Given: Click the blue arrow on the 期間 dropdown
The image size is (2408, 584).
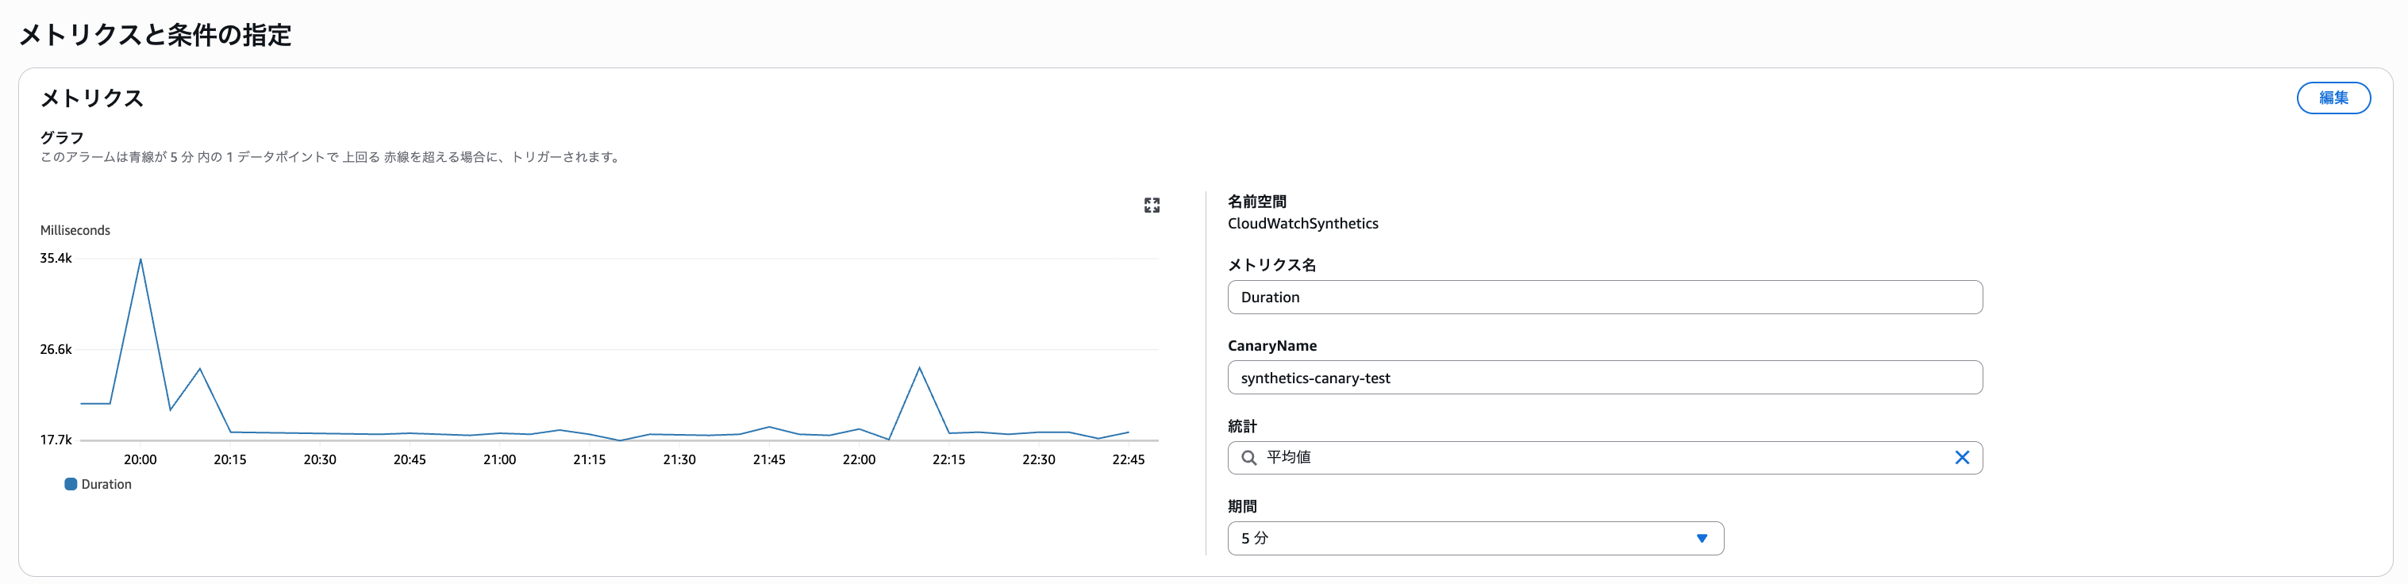Looking at the screenshot, I should (x=1702, y=538).
